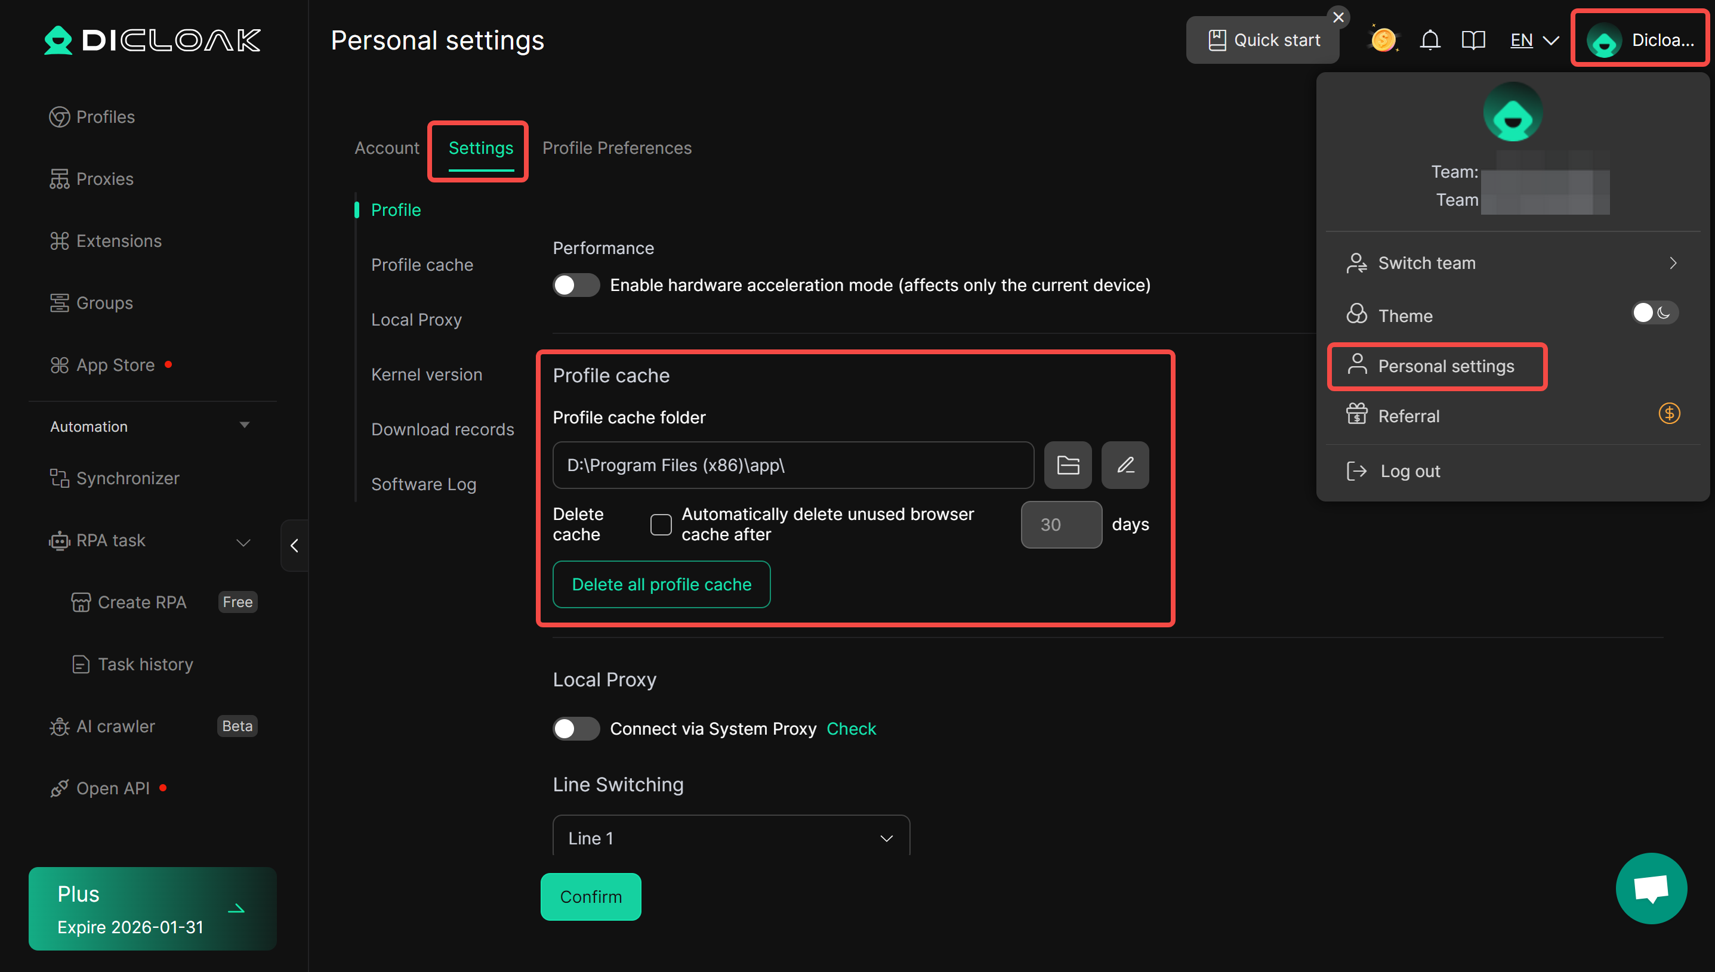Screen dimensions: 1715x972
Task: Edit the profile cache folder path
Action: pyautogui.click(x=1125, y=465)
